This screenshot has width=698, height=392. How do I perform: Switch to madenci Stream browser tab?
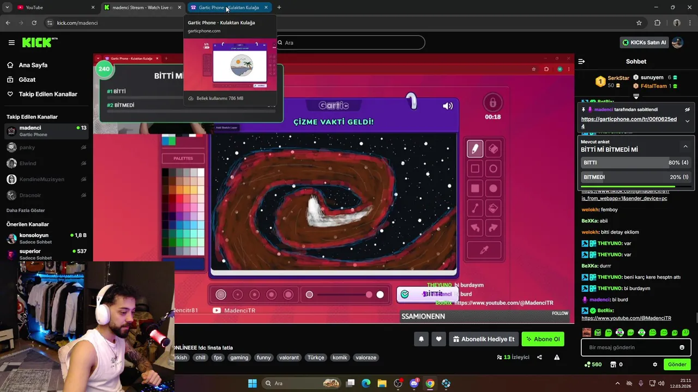[x=142, y=8]
